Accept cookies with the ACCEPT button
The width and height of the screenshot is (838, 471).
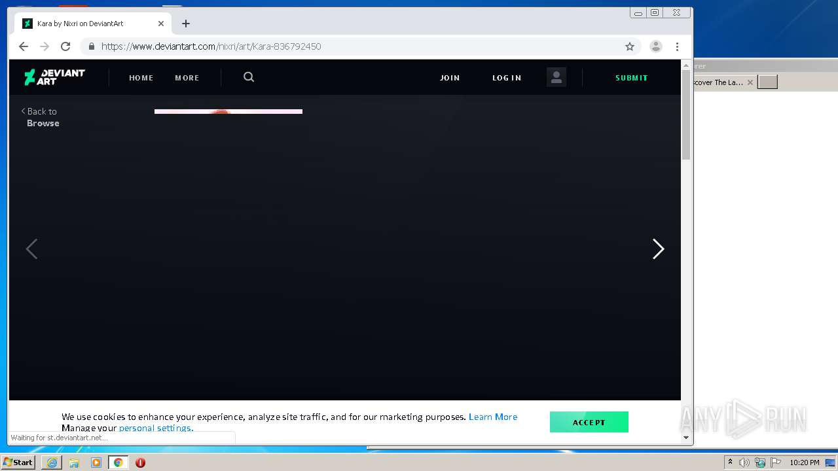click(589, 422)
